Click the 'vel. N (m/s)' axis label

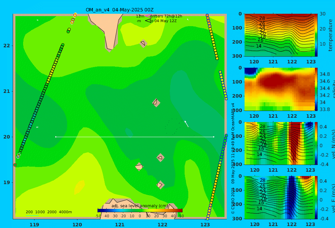click(333, 144)
